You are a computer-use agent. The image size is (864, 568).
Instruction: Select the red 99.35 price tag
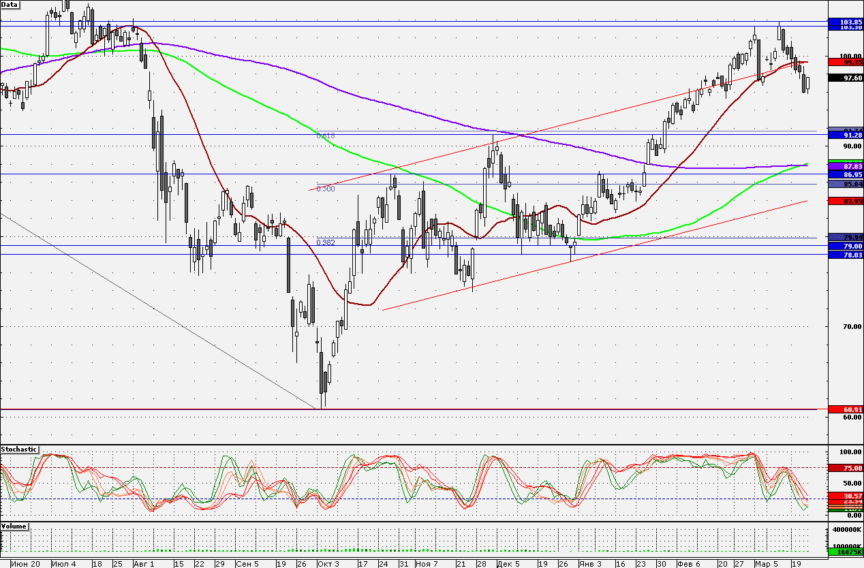click(845, 62)
